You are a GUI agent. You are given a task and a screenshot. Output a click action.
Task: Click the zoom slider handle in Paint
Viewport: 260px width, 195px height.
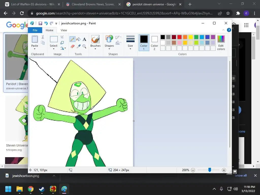click(209, 170)
